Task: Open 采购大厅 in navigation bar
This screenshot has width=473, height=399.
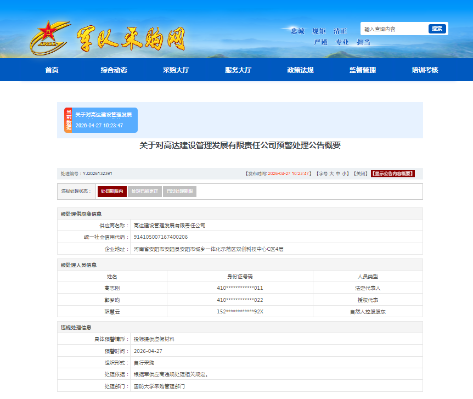Action: (176, 70)
